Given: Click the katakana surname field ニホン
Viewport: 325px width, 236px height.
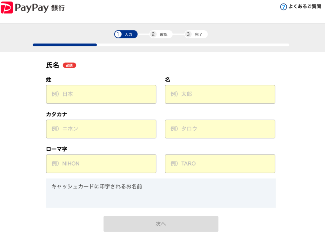Looking at the screenshot, I should (101, 129).
